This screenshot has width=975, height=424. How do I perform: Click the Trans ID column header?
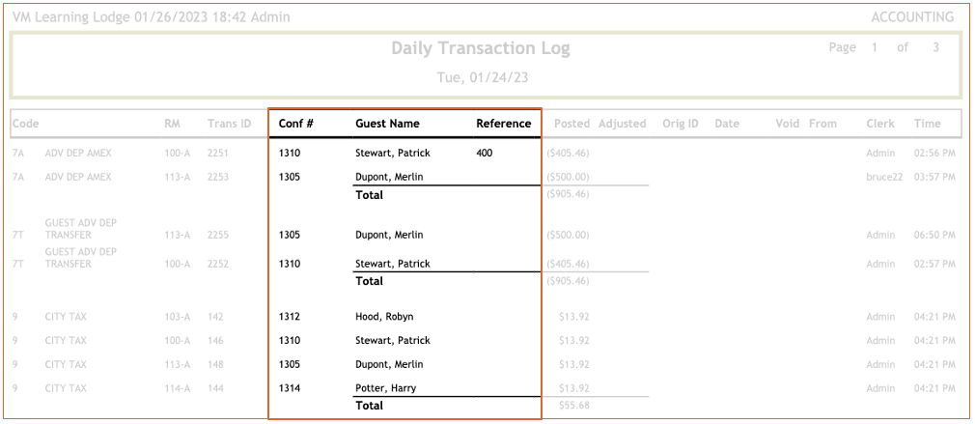pyautogui.click(x=229, y=124)
